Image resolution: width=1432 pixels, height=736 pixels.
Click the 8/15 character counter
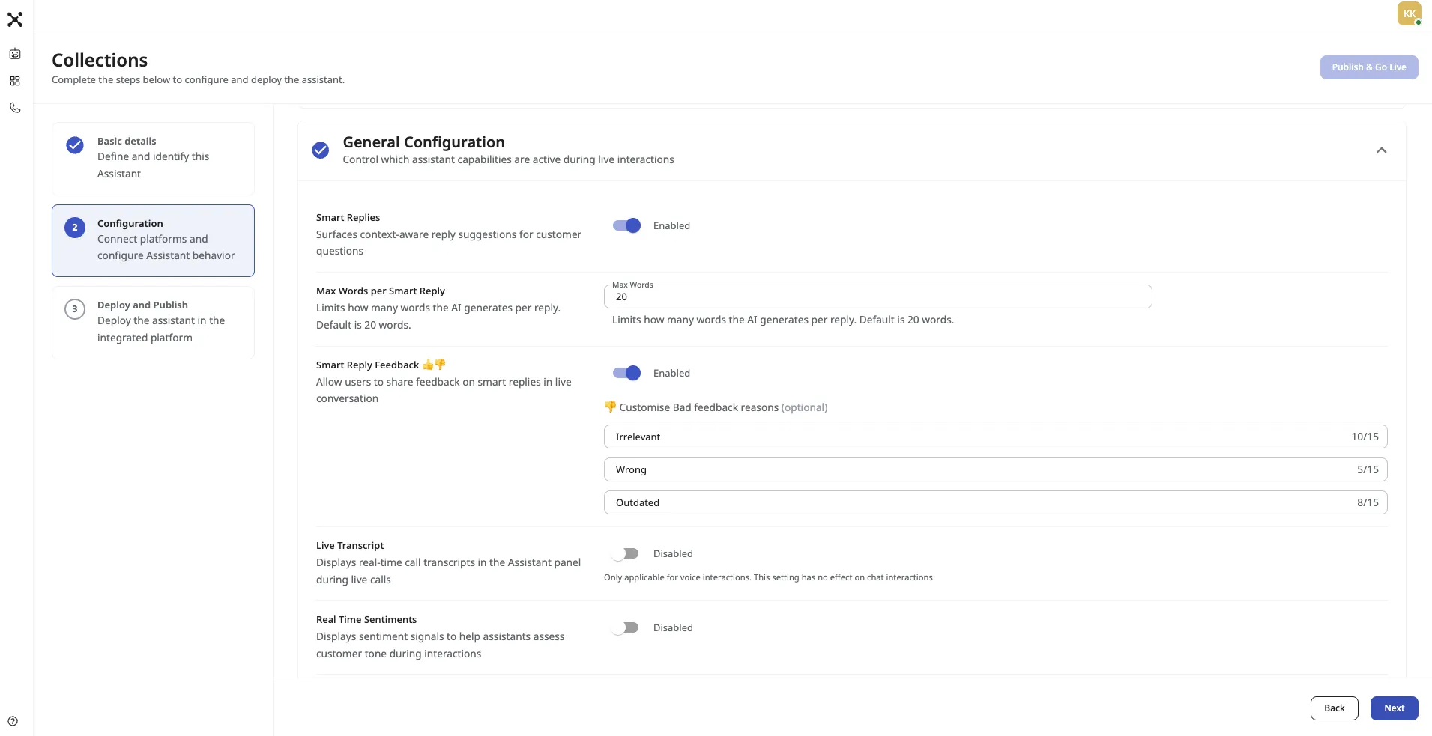point(1368,502)
